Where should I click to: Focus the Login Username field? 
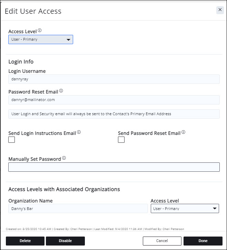[114, 79]
